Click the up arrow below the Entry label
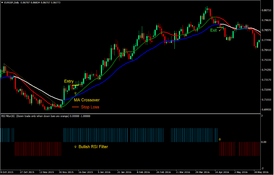Screen dimensions: 274x175 pos(75,93)
